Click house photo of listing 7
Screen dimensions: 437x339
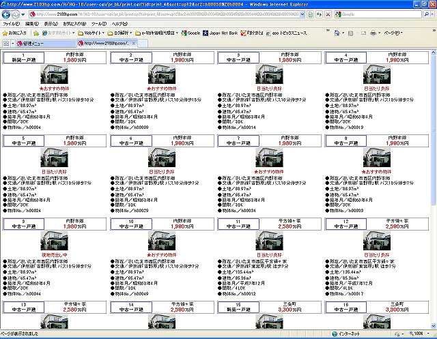click(269, 158)
